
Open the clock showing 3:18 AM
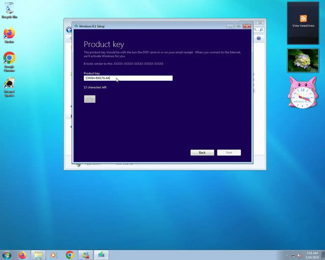click(312, 255)
